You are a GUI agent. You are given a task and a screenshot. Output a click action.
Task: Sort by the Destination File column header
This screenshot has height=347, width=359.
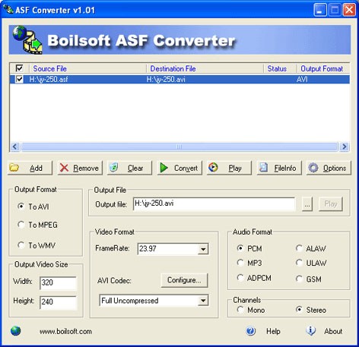click(205, 68)
